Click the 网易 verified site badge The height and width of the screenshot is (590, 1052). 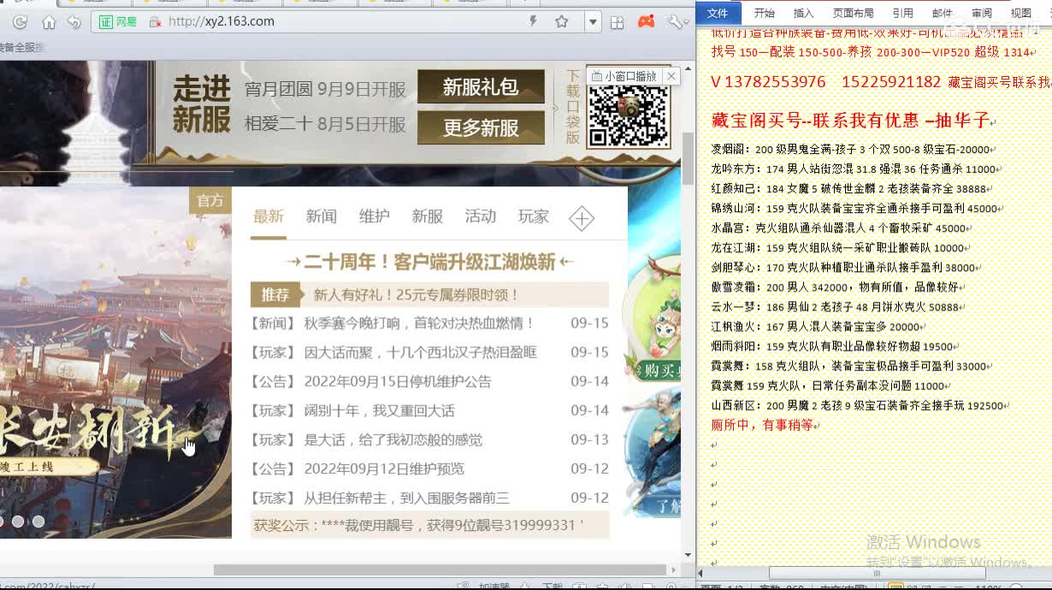pos(118,21)
